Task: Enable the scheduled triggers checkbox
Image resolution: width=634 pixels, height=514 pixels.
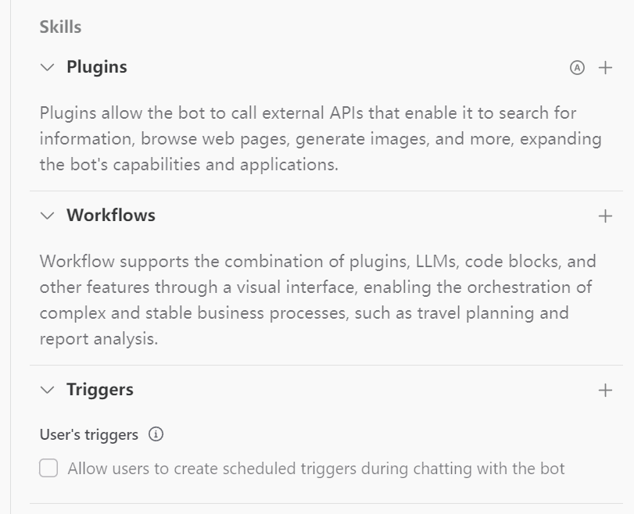Action: point(48,469)
